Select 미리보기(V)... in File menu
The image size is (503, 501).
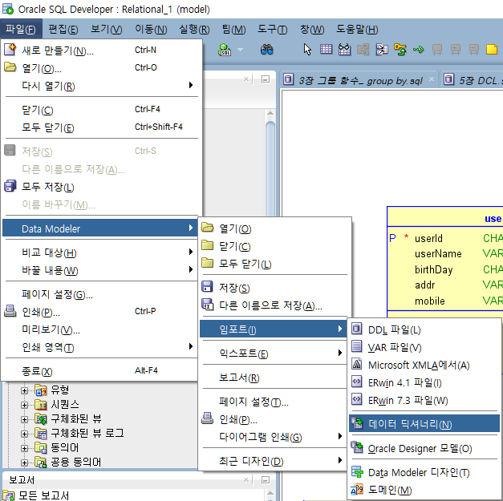[100, 329]
